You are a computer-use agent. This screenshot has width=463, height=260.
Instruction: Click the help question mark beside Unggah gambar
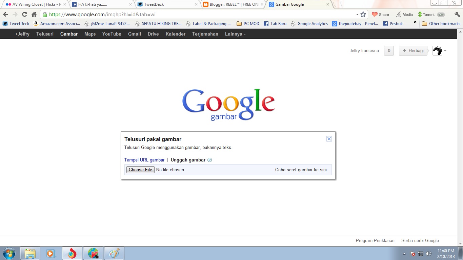209,160
